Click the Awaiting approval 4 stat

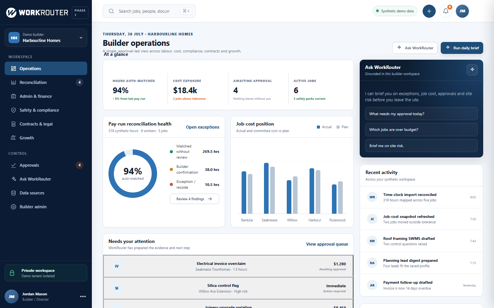pos(258,90)
